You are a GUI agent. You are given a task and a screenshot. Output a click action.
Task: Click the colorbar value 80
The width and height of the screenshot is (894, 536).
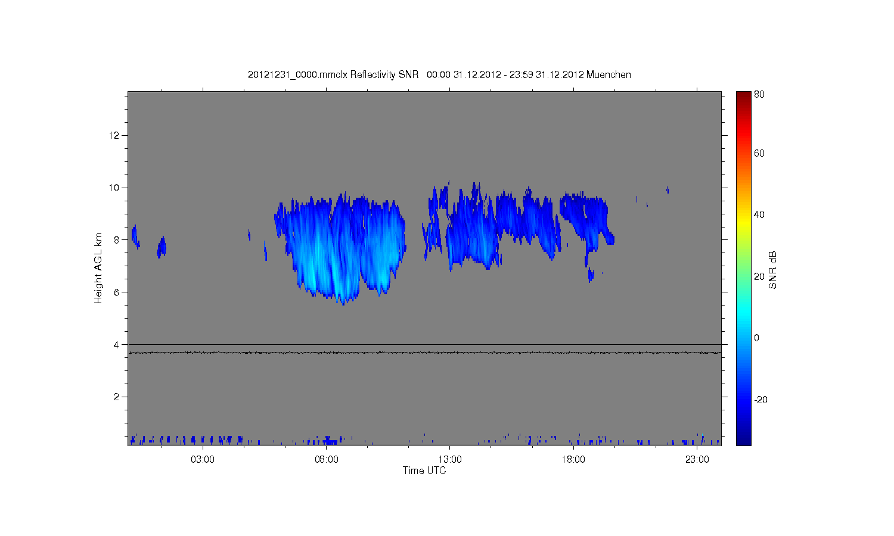[x=759, y=95]
